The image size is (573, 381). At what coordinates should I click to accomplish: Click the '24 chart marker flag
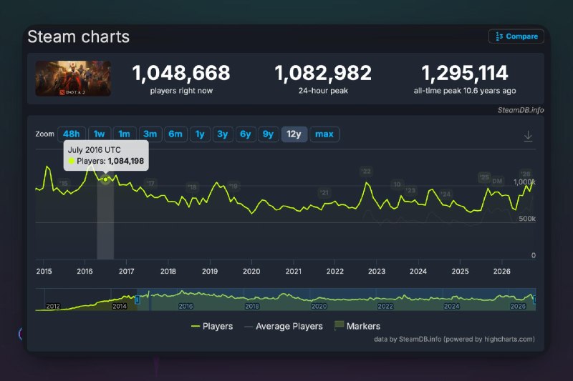446,194
